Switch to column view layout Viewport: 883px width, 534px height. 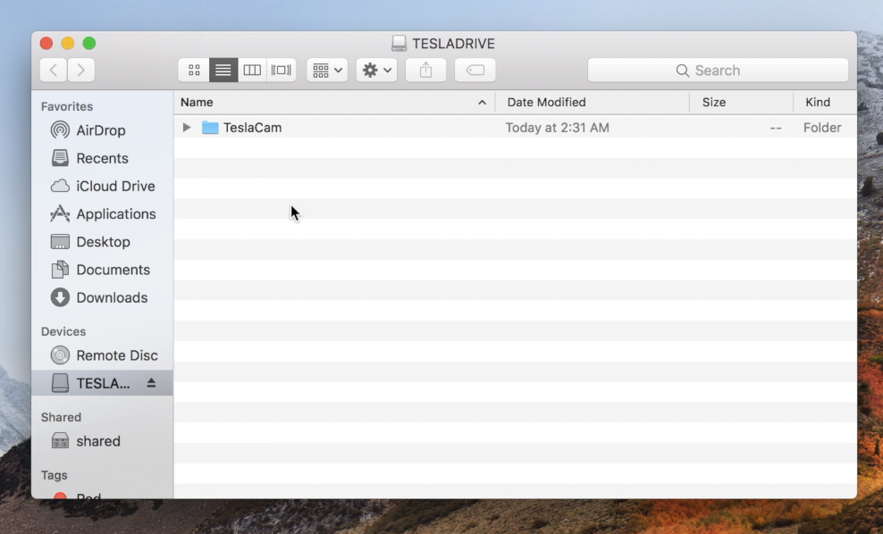click(x=252, y=71)
